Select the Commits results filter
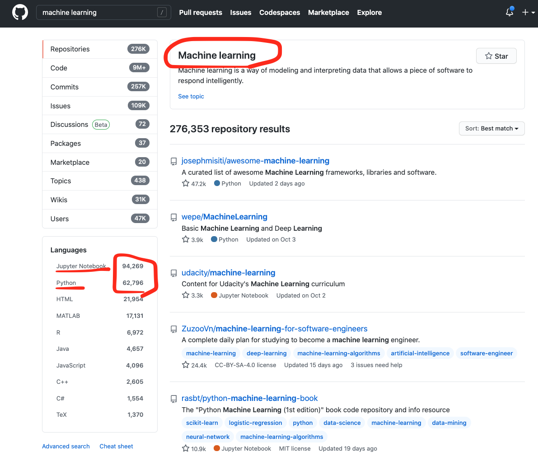The width and height of the screenshot is (538, 461). coord(100,87)
